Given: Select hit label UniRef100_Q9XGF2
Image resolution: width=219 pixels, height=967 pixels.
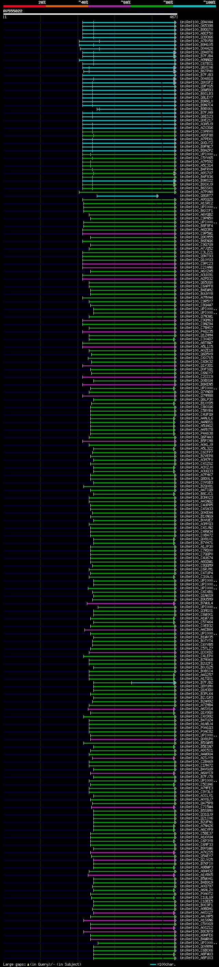Looking at the screenshot, I should click(x=196, y=83).
